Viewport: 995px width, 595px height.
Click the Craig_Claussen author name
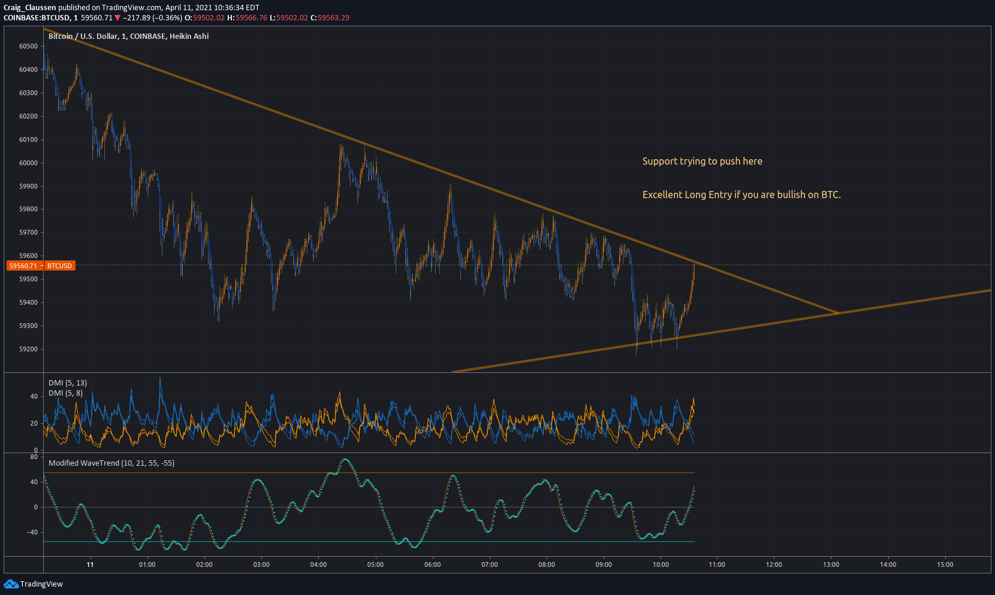coord(30,8)
